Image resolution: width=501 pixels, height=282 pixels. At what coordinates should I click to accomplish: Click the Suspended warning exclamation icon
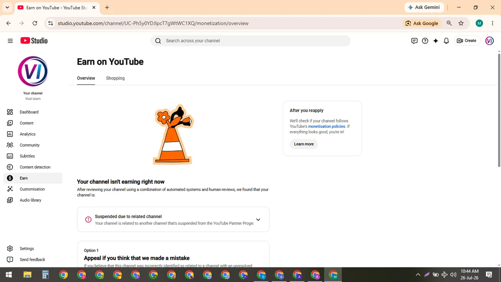coord(88,220)
